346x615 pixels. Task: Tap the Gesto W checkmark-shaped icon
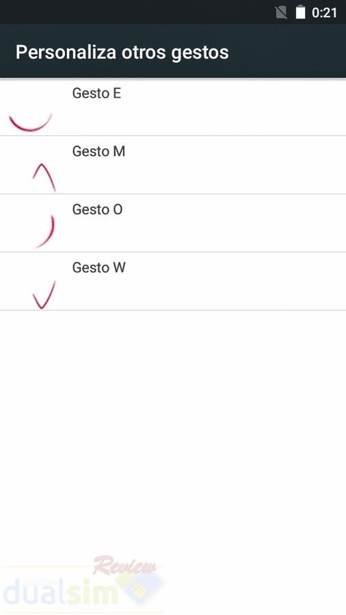pyautogui.click(x=44, y=295)
